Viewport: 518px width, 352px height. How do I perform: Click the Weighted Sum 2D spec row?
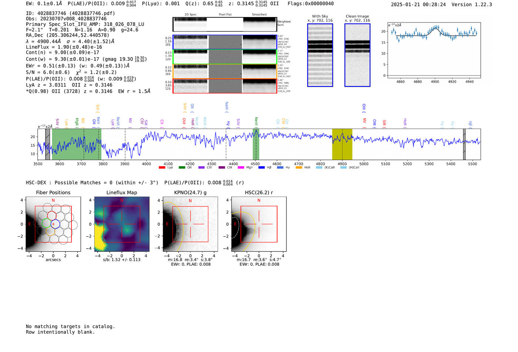click(225, 24)
